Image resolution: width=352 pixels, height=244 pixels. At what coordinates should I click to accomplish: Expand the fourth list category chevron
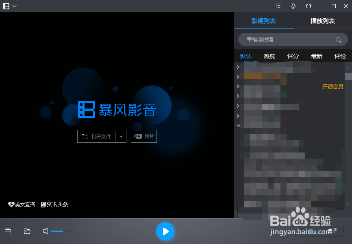pyautogui.click(x=238, y=96)
